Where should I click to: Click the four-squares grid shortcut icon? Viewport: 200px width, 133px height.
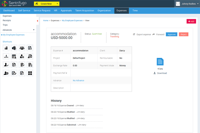[x=30, y=73]
